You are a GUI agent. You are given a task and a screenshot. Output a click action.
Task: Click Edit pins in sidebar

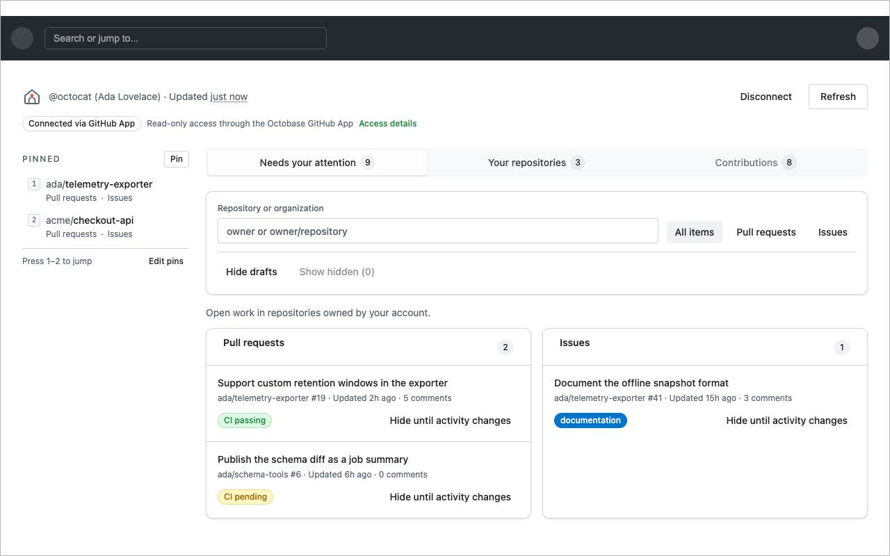[166, 261]
